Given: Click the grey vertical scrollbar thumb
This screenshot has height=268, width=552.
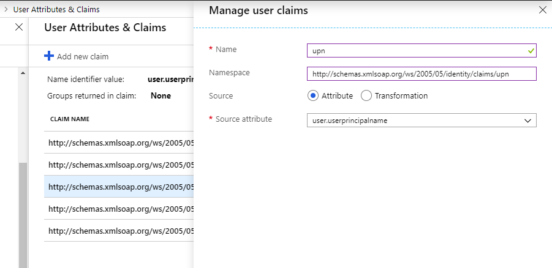Looking at the screenshot, I should [x=23, y=215].
